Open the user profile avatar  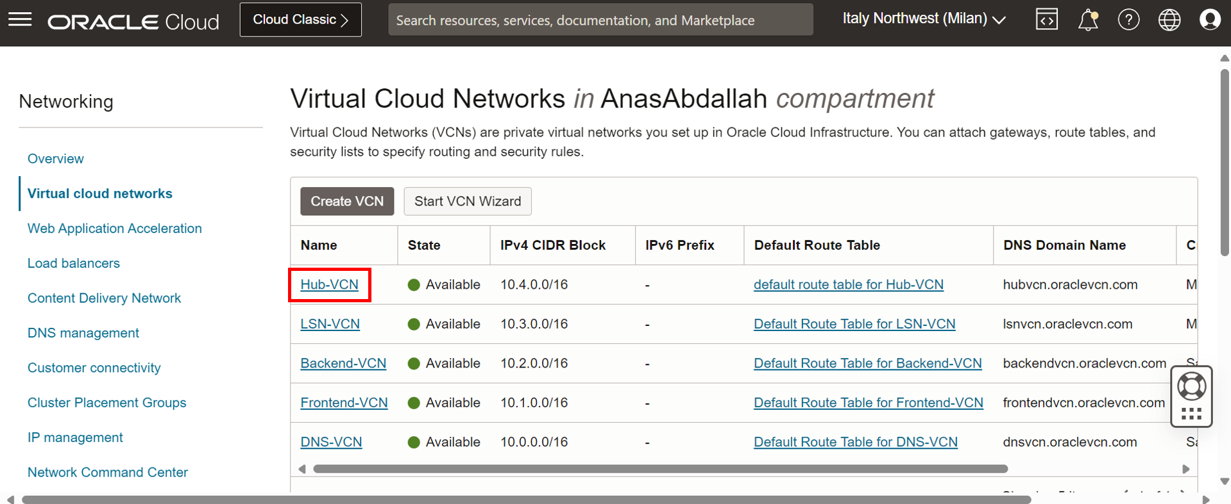[1209, 20]
